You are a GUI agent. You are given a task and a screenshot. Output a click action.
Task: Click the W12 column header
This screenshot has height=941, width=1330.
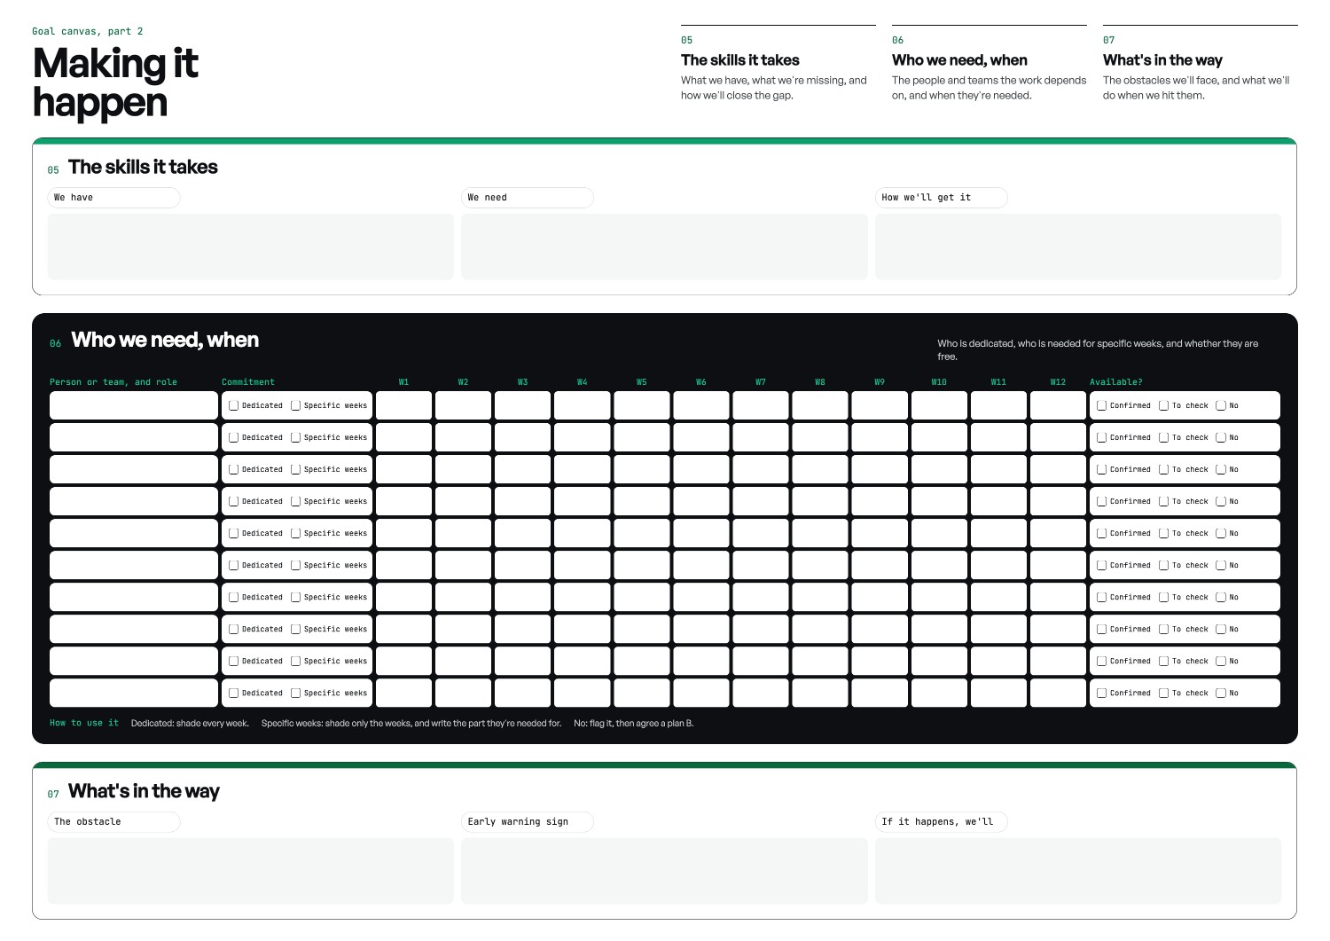(1058, 382)
